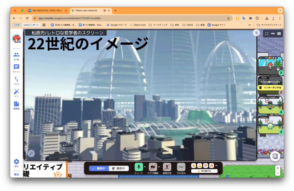Select ドゥー先生 video tile
Viewport: 294px width, 191px height.
point(270,66)
